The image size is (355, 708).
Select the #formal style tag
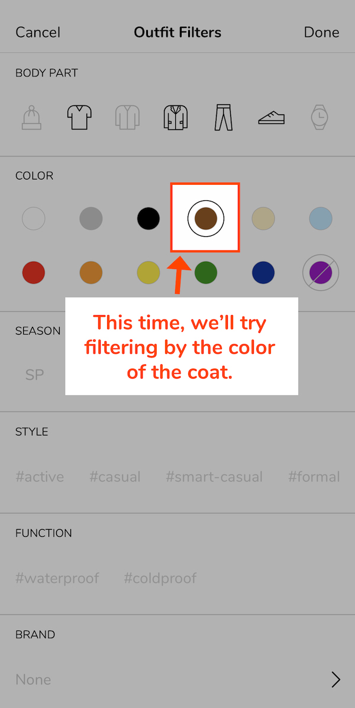(314, 476)
